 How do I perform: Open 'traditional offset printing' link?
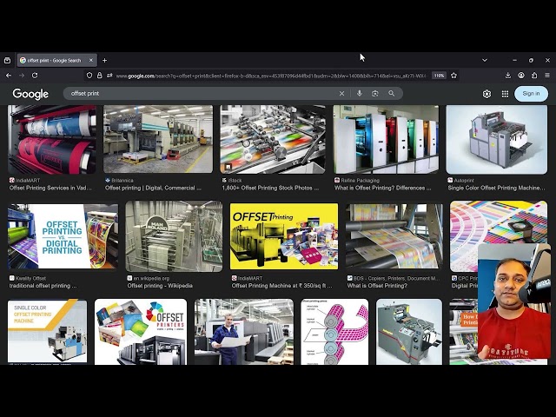tap(43, 286)
